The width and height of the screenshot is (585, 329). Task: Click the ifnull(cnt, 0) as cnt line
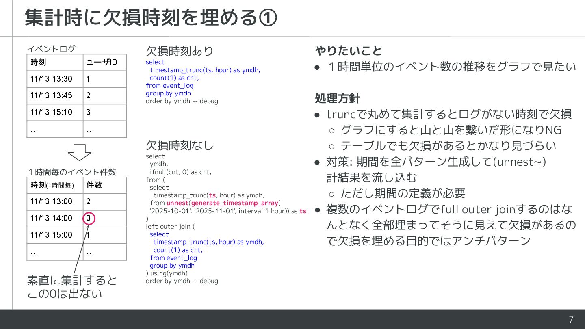(x=181, y=172)
